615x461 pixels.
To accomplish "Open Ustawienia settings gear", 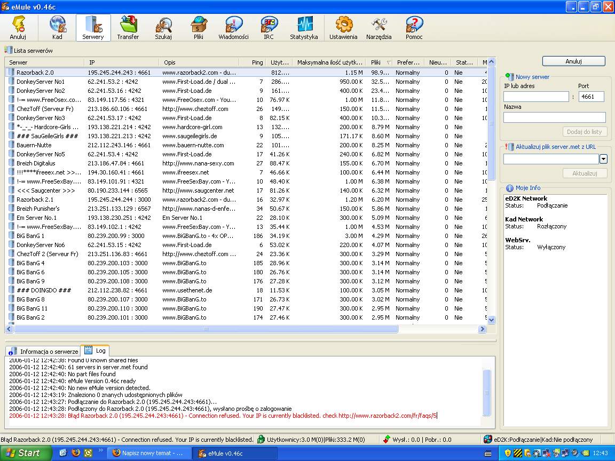I will [344, 27].
